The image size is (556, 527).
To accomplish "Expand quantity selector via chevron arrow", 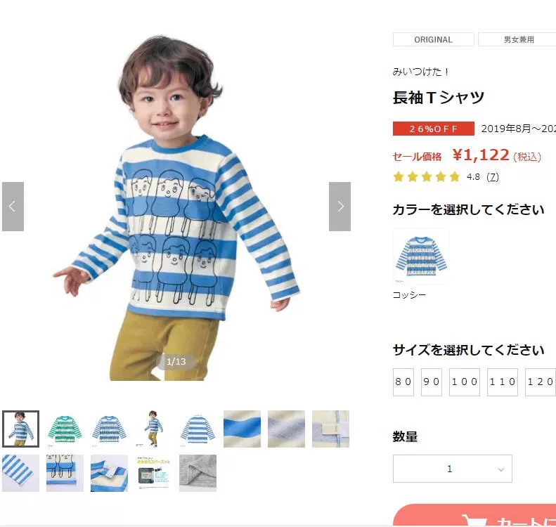I will pyautogui.click(x=500, y=469).
